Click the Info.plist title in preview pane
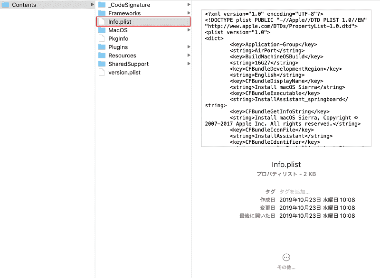Viewport: 380px width, 278px height. pos(286,165)
